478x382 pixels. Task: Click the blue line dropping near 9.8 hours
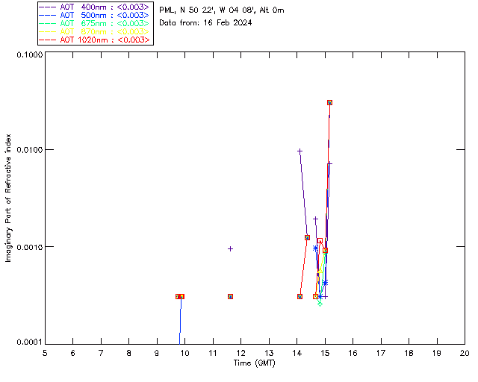point(180,322)
